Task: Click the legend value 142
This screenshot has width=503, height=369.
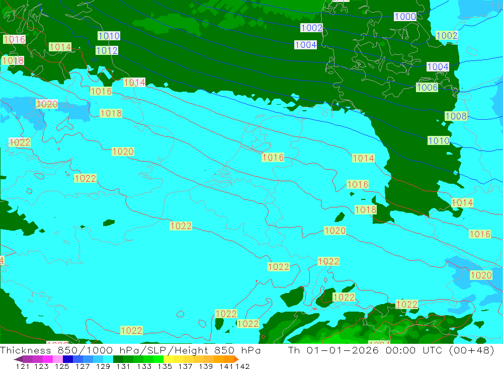Action: pyautogui.click(x=242, y=366)
